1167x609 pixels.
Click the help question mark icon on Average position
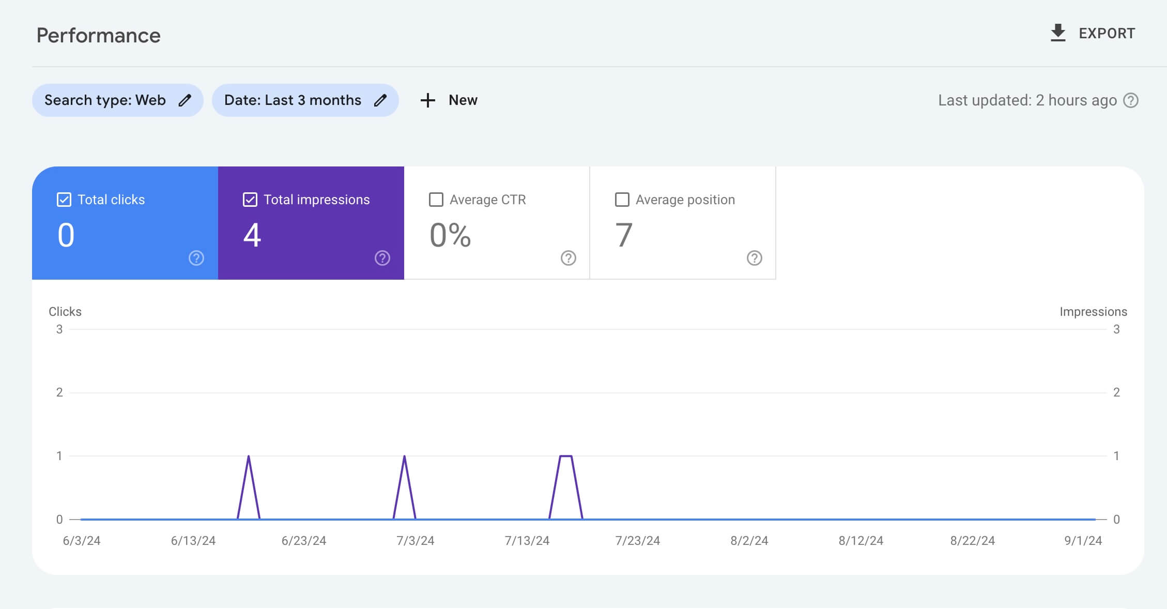tap(754, 258)
